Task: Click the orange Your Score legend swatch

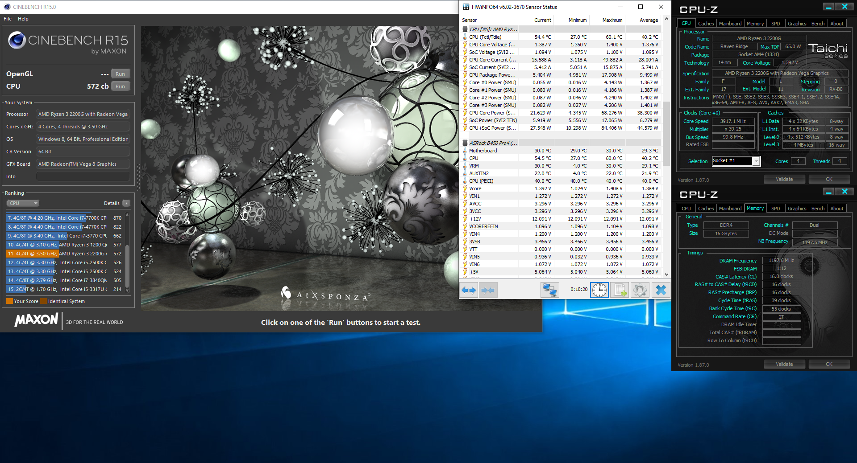Action: 9,301
